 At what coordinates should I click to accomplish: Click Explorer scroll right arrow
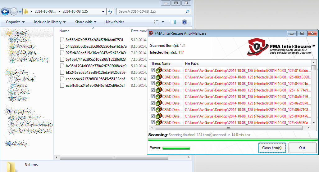click(189, 157)
